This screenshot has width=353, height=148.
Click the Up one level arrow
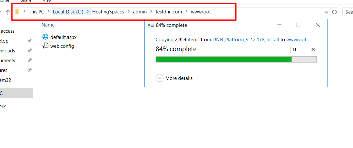click(8, 12)
